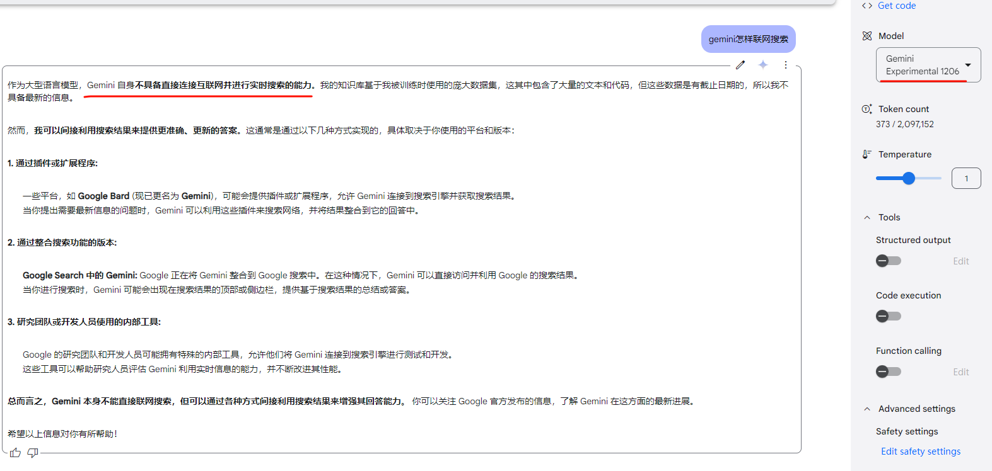992x471 pixels.
Task: Turn on the Code execution toggle
Action: point(889,316)
